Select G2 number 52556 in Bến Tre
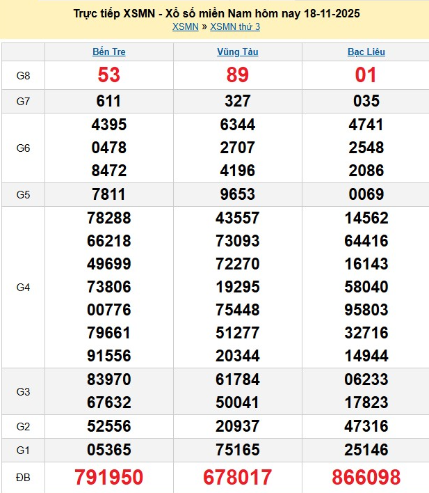The image size is (429, 493). (109, 427)
